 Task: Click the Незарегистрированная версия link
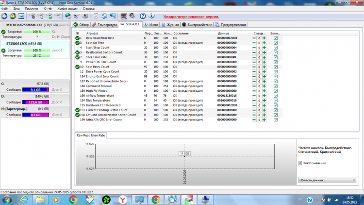[191, 17]
